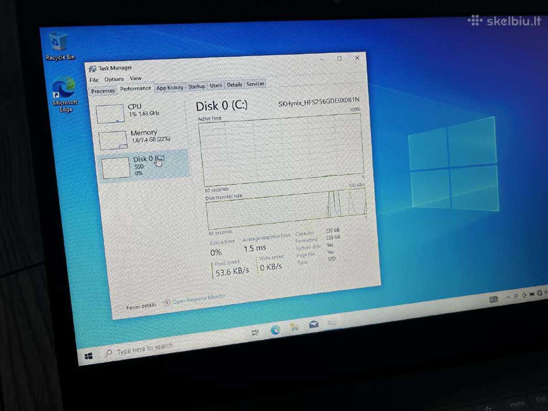Click the Type SSD value
Viewport: 548px width, 411px height.
pyautogui.click(x=332, y=259)
